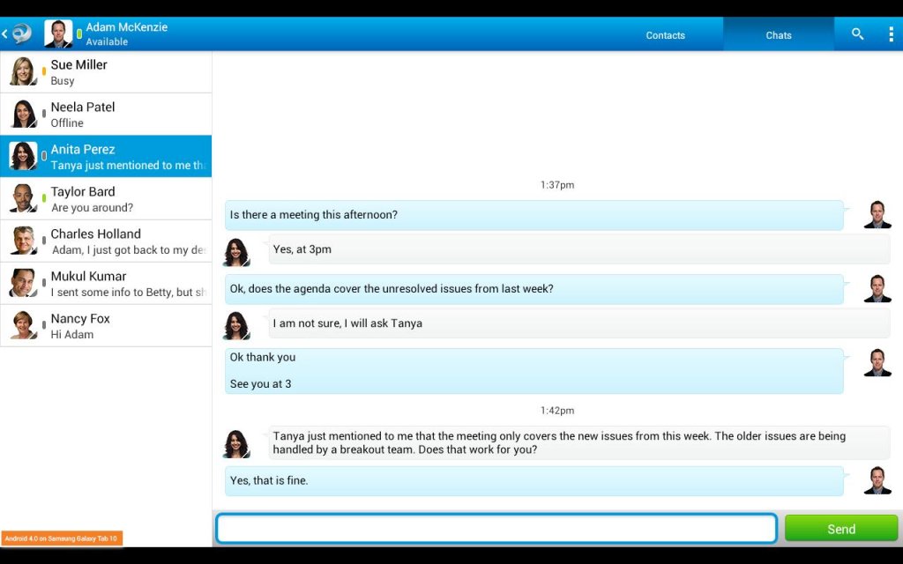Tap Adam McKenzie's green availability indicator
Image resolution: width=903 pixels, height=564 pixels.
tap(78, 34)
